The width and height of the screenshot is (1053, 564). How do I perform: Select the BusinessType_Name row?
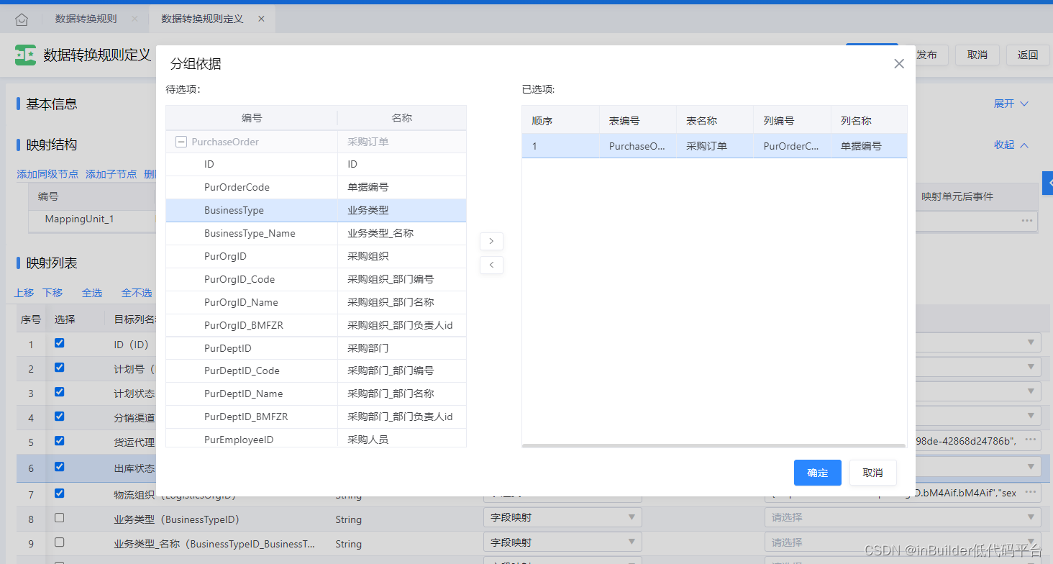tap(316, 233)
